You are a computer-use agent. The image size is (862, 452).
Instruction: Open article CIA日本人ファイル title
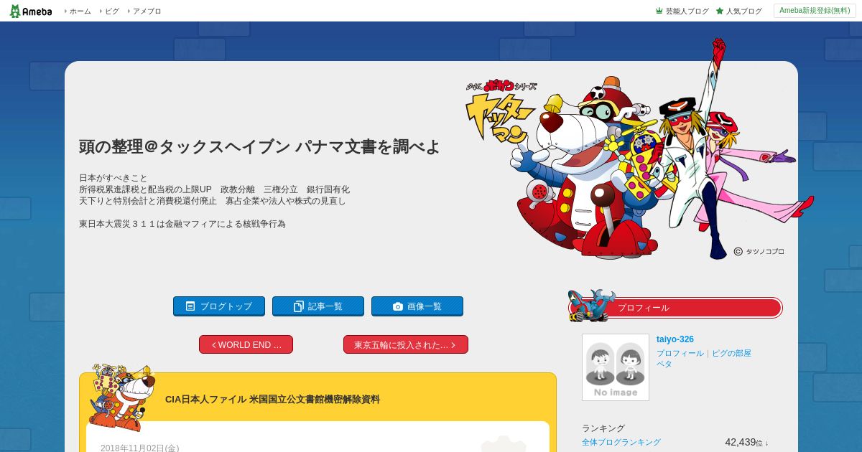click(x=272, y=400)
